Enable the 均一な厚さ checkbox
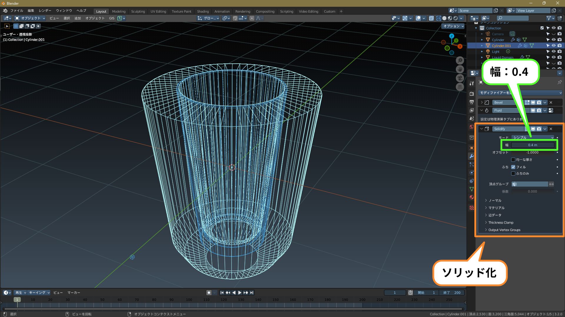Screen dimensions: 565x317 (x=513, y=160)
